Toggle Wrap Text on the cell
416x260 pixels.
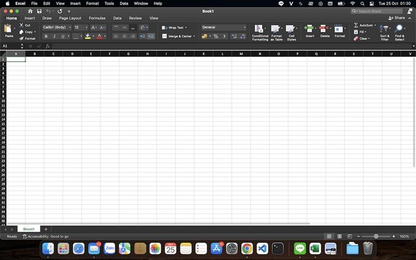pos(174,27)
